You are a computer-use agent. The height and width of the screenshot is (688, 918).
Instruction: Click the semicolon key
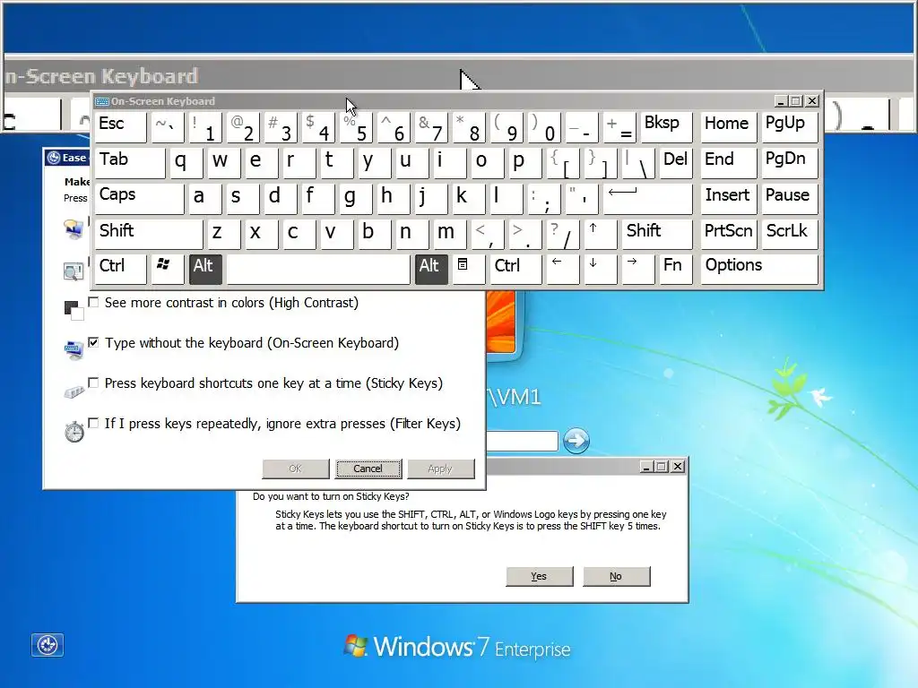pyautogui.click(x=544, y=199)
